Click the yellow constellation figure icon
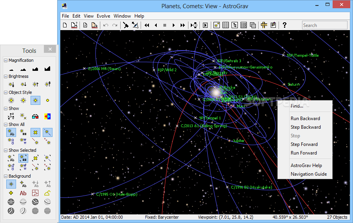Screen dimensions: 353x223 tap(47, 193)
